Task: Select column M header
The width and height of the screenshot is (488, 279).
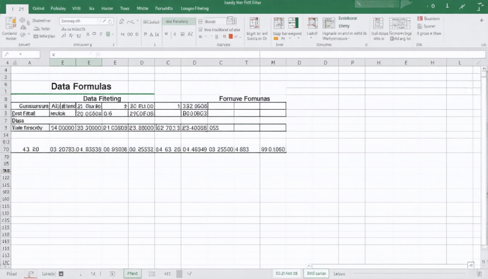Action: coord(273,63)
